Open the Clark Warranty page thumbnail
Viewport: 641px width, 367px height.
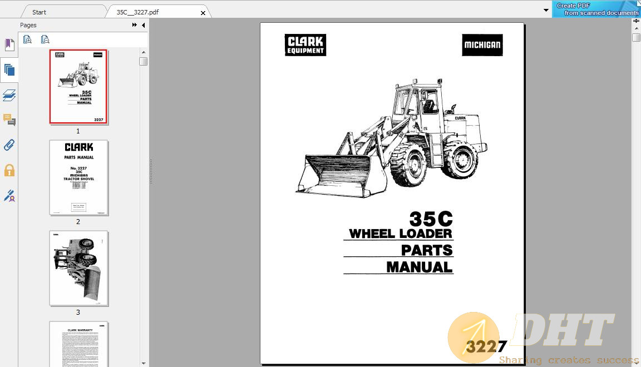[78, 344]
